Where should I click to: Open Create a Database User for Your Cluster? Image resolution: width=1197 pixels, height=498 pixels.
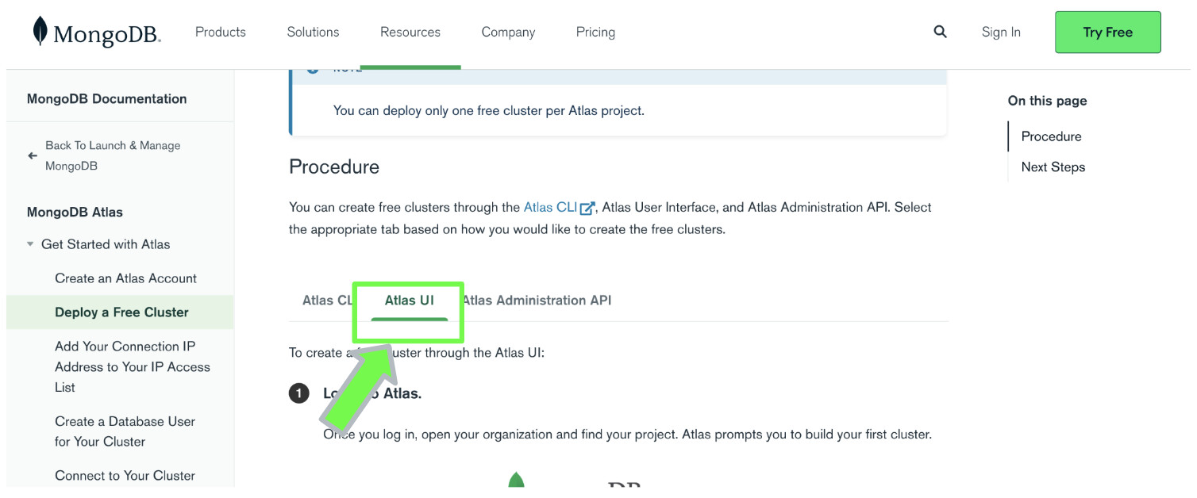(x=125, y=431)
